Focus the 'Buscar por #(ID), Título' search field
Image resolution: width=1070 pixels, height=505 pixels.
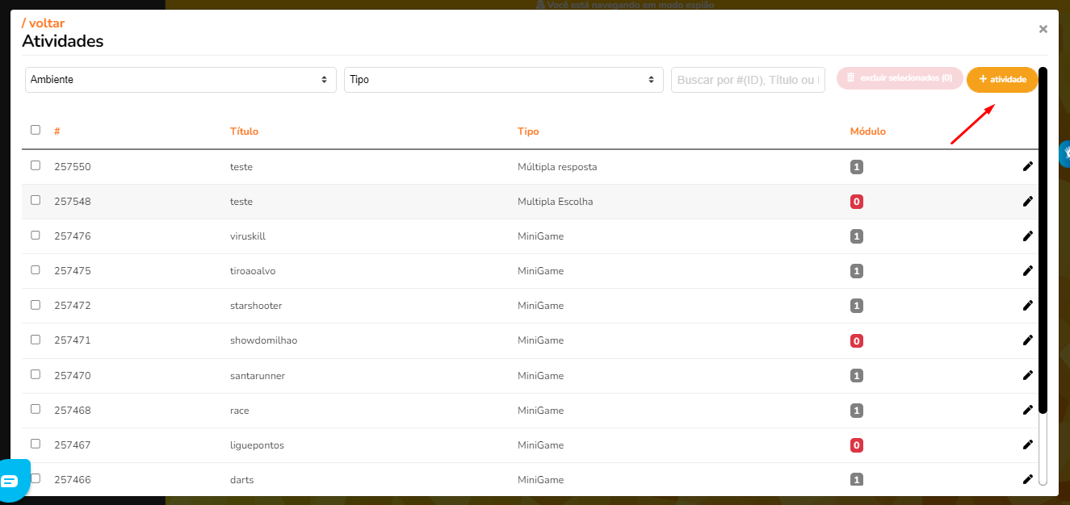click(748, 80)
